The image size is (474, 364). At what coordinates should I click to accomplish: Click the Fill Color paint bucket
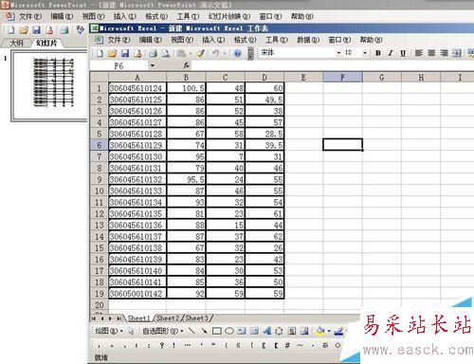pyautogui.click(x=320, y=331)
